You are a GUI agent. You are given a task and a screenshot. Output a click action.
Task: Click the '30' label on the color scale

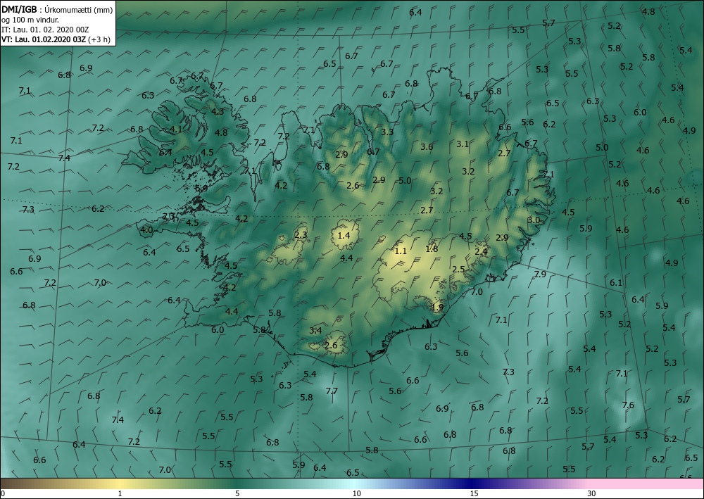tap(591, 493)
